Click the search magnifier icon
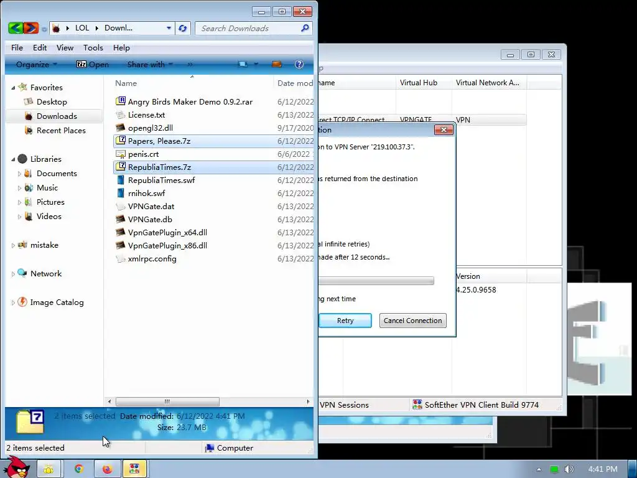 pyautogui.click(x=305, y=28)
